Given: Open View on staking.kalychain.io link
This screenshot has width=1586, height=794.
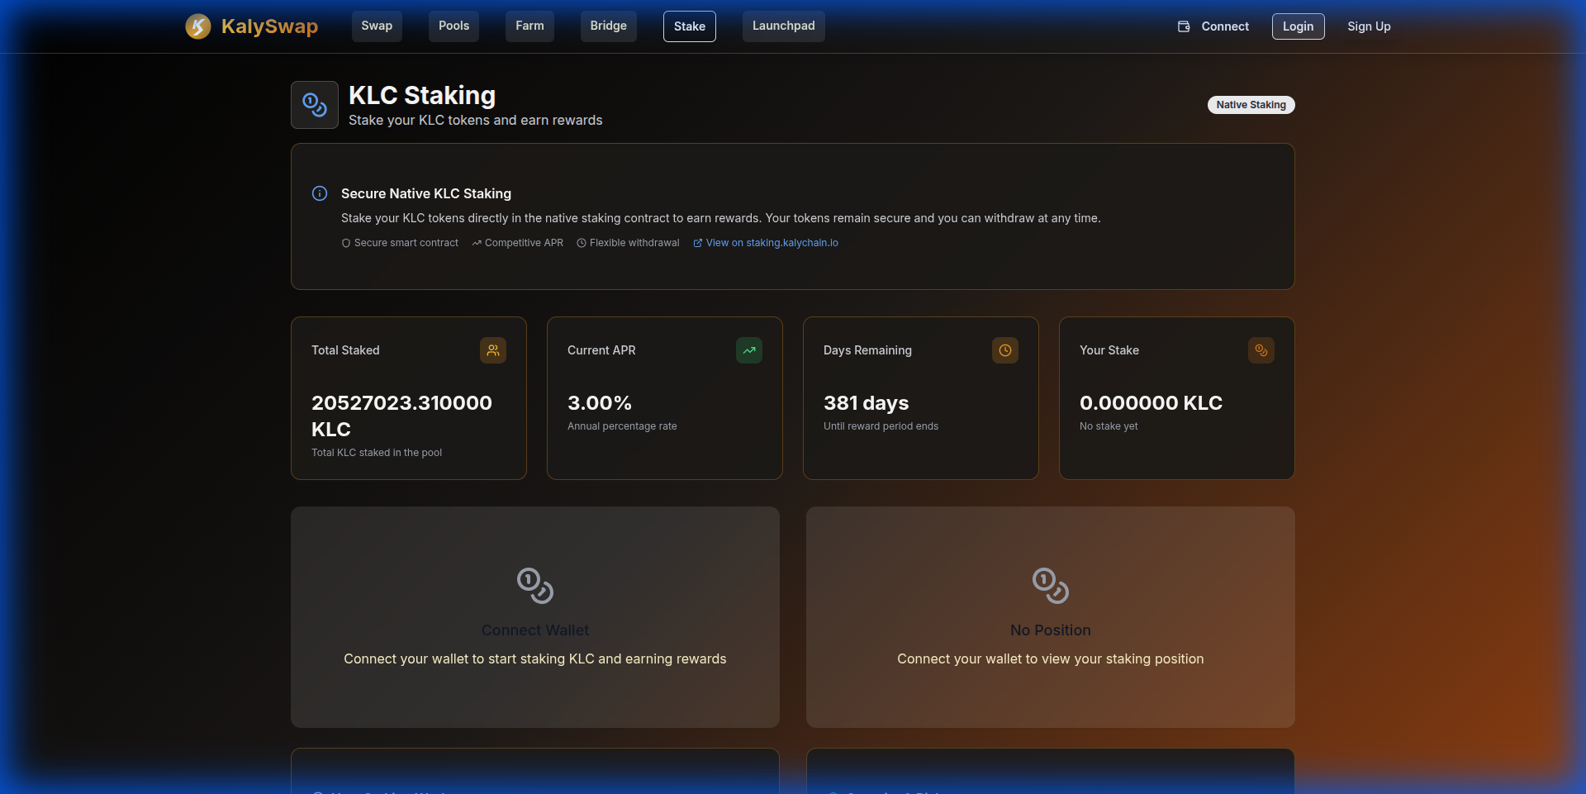Looking at the screenshot, I should [772, 243].
